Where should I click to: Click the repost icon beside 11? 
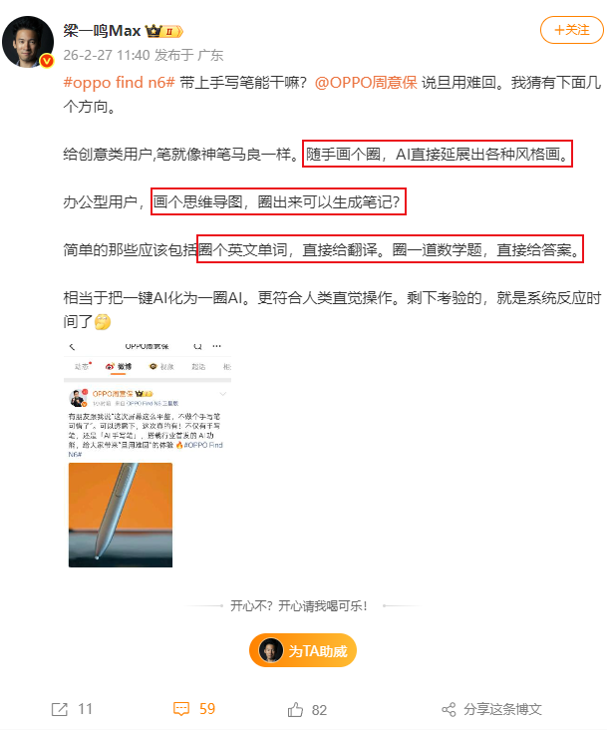click(x=60, y=709)
